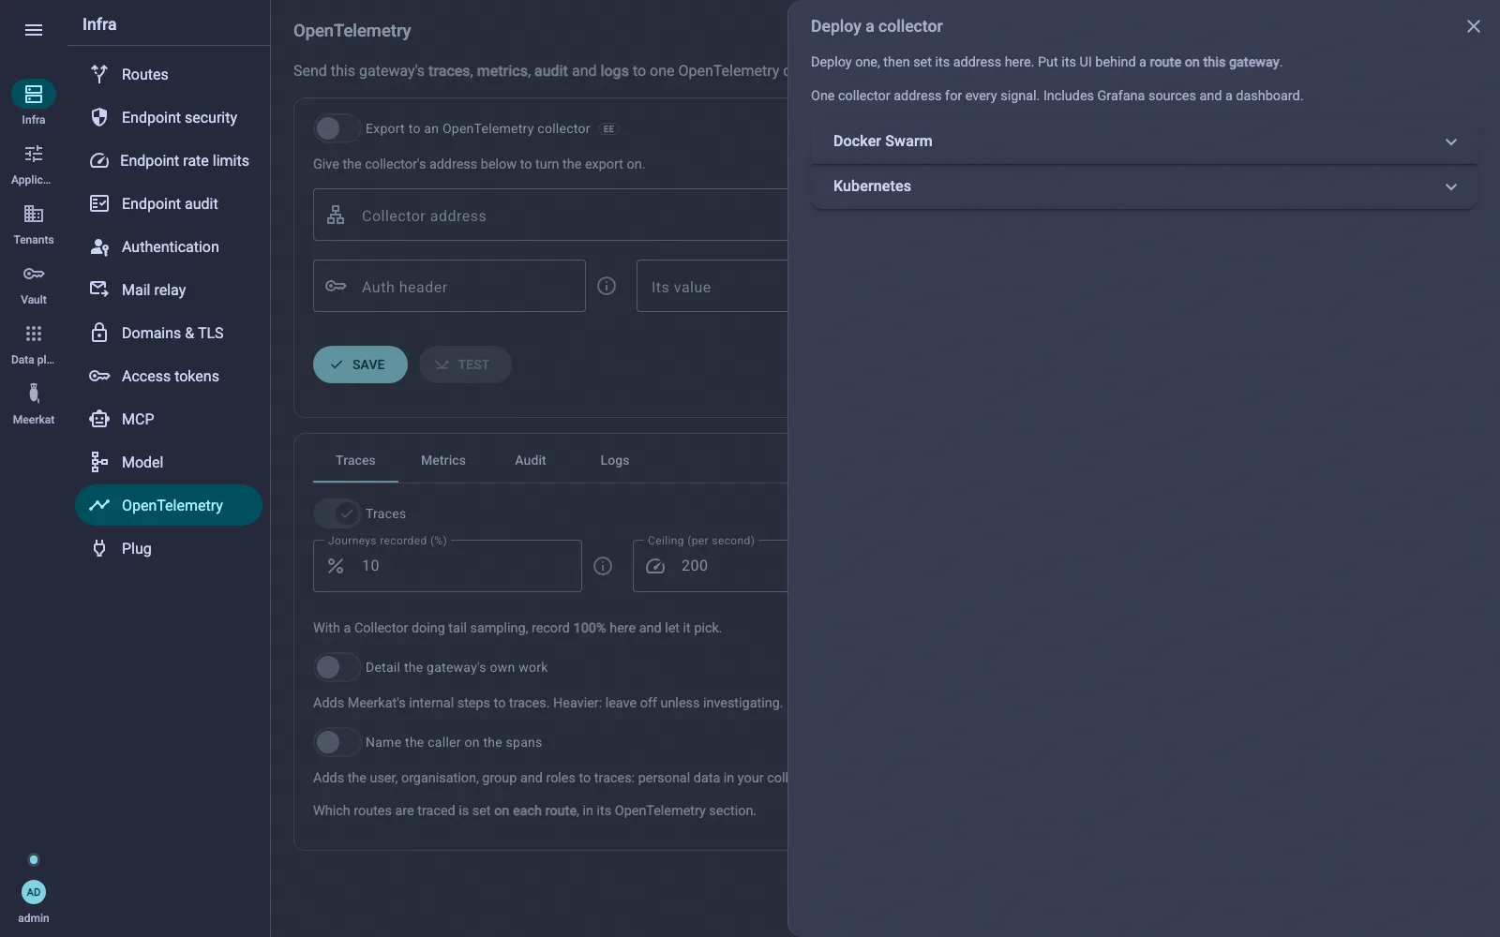Expand the Docker Swarm section
The width and height of the screenshot is (1500, 937).
[x=1144, y=141]
